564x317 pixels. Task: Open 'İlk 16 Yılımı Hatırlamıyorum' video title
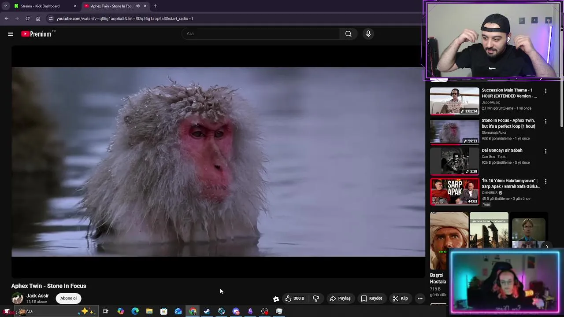point(511,184)
